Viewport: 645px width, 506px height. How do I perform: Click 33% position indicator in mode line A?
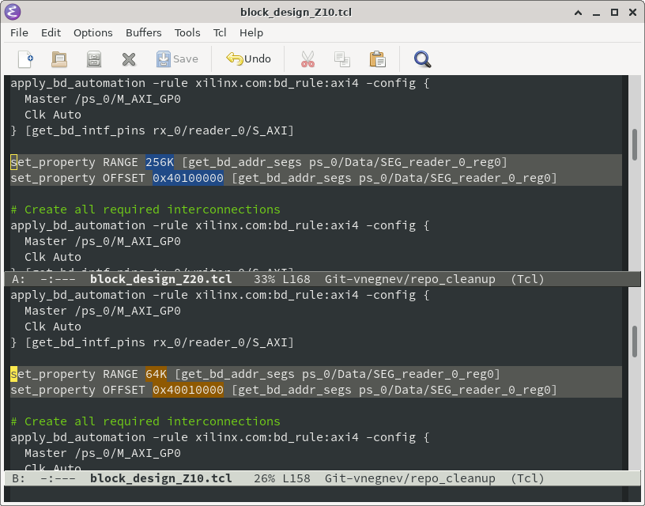point(265,279)
